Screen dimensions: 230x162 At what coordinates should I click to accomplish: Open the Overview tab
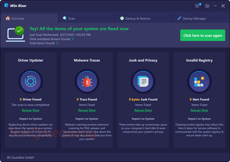click(x=29, y=18)
